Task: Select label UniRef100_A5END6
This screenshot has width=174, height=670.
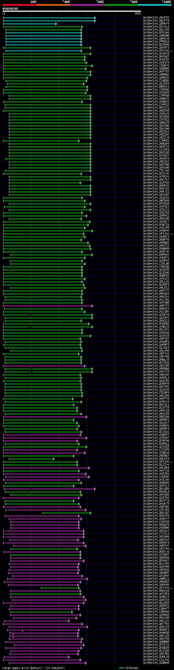Action: click(x=156, y=369)
